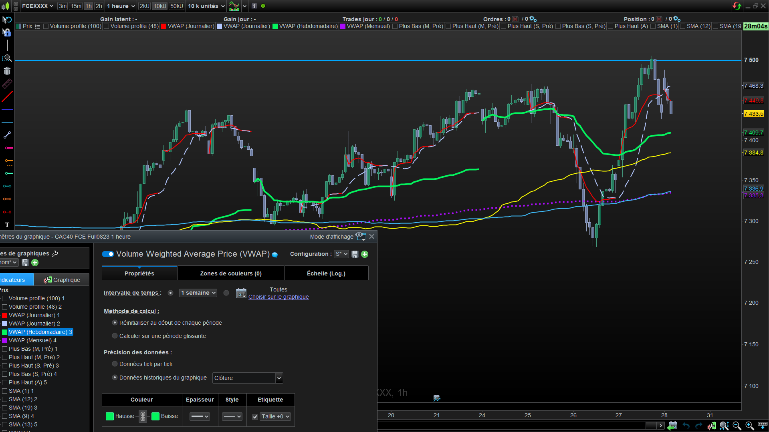Open the '1 heure' timeframe dropdown

[121, 6]
